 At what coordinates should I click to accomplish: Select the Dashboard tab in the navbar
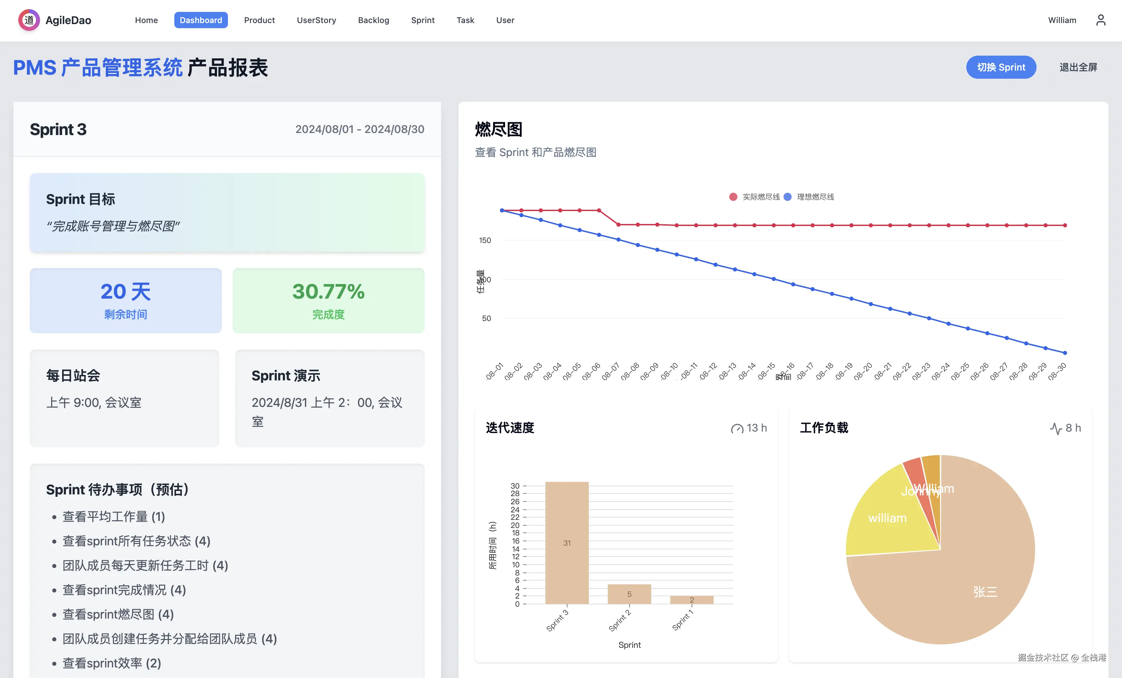201,20
